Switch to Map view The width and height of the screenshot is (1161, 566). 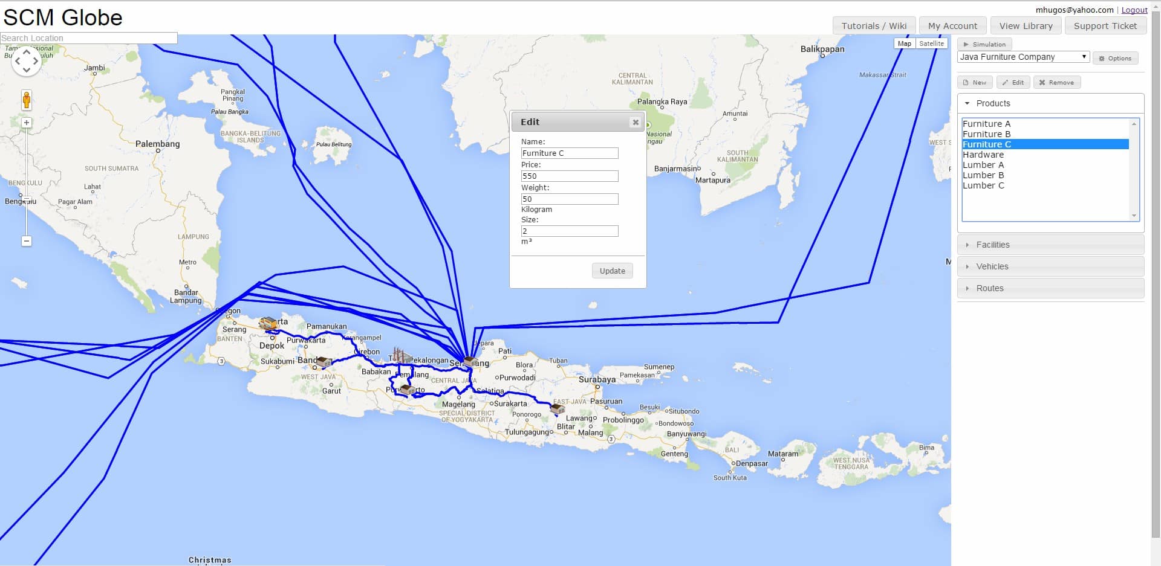pos(904,43)
